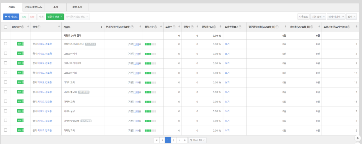Image resolution: width=362 pixels, height=144 pixels.
Task: Switch to the 확장 소재 tab
Action: pyautogui.click(x=77, y=7)
